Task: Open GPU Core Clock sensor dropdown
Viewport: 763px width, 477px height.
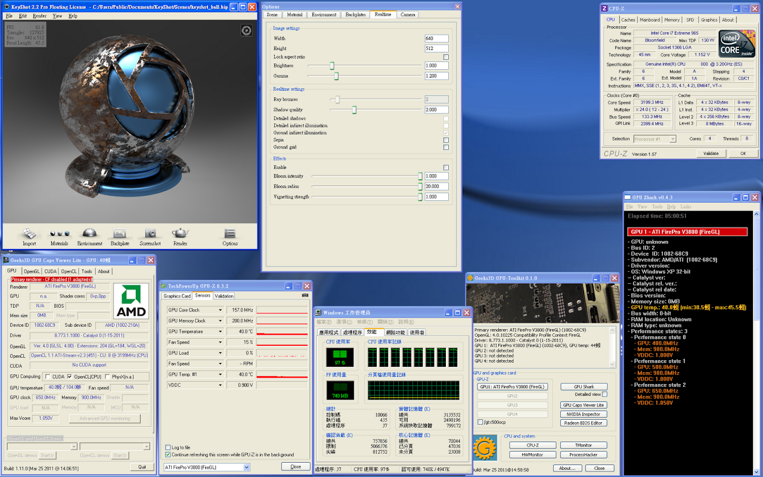Action: [x=220, y=310]
